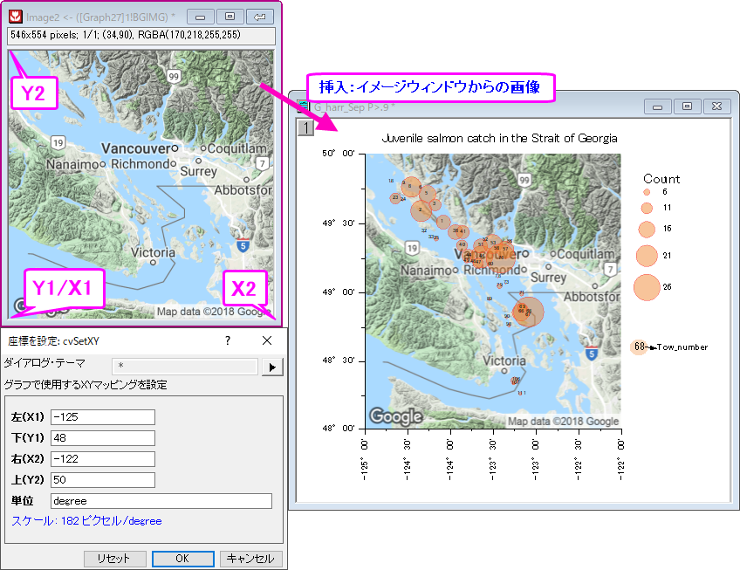740x570 pixels.
Task: Minimize the G_harr_Sep graph window
Action: [x=657, y=106]
